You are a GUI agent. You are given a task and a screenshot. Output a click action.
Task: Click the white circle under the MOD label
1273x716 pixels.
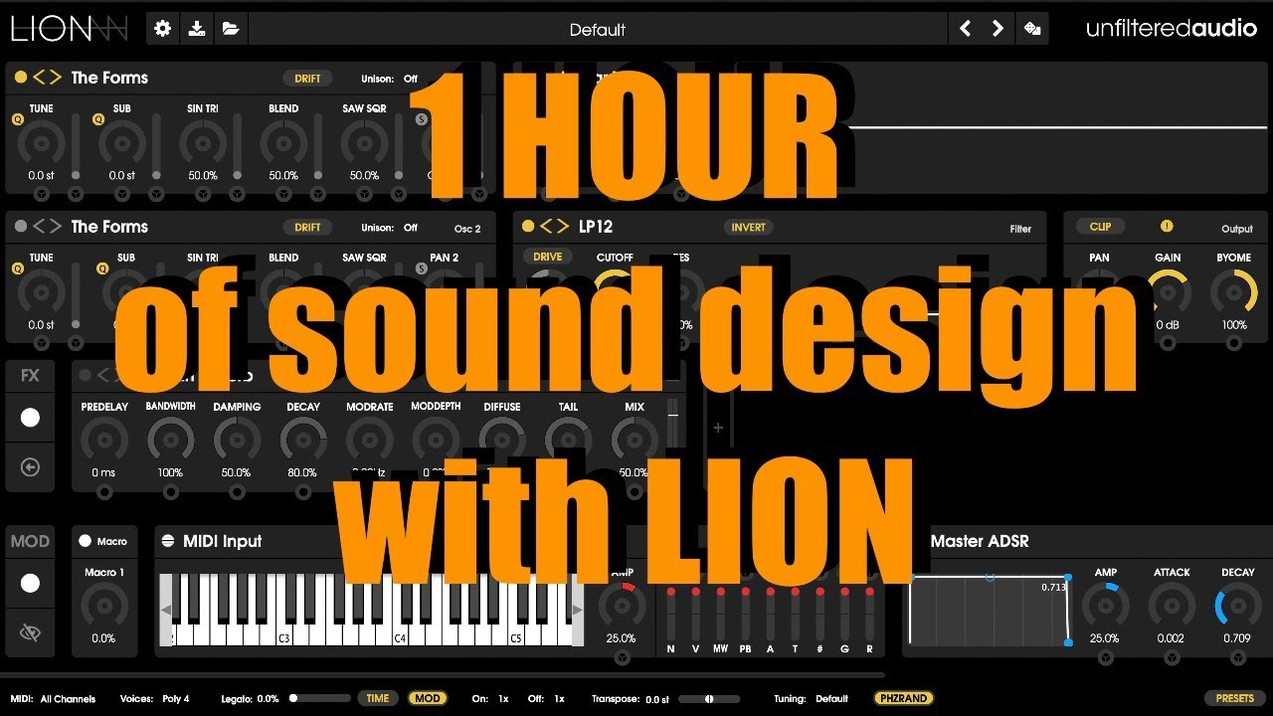click(30, 583)
